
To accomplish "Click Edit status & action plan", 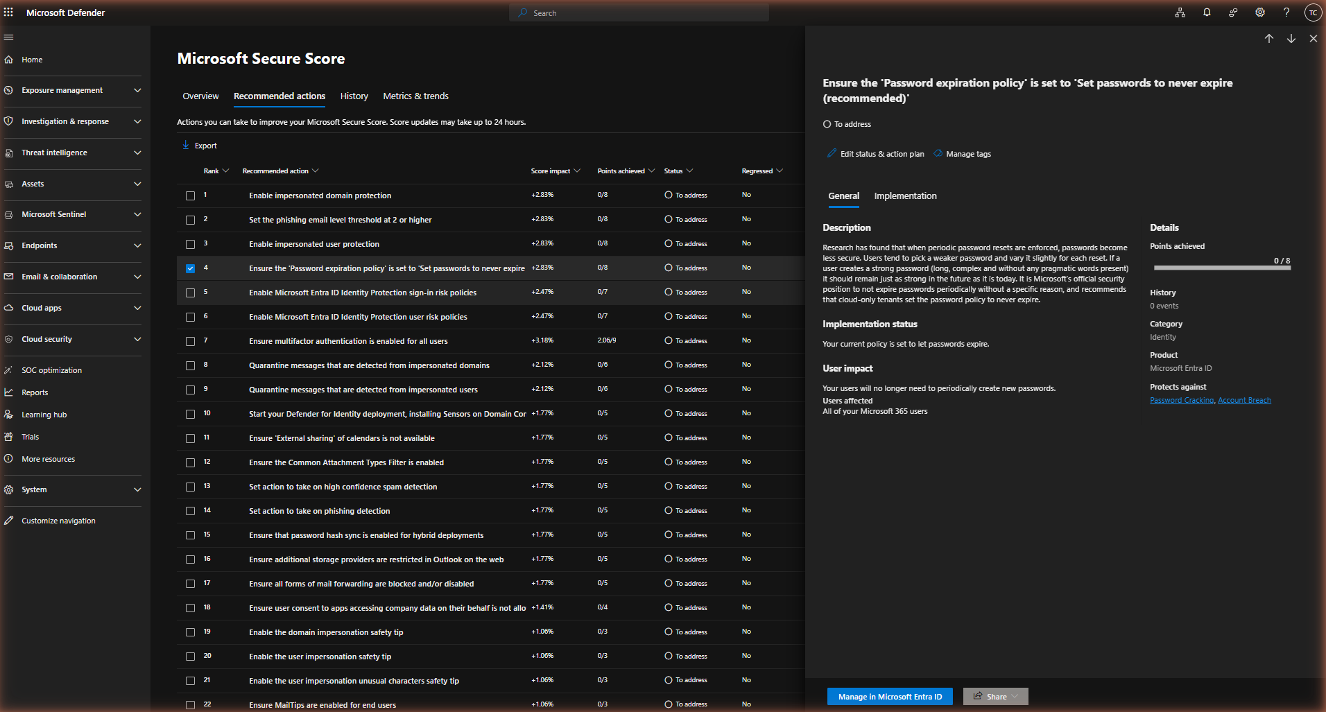I will (876, 154).
